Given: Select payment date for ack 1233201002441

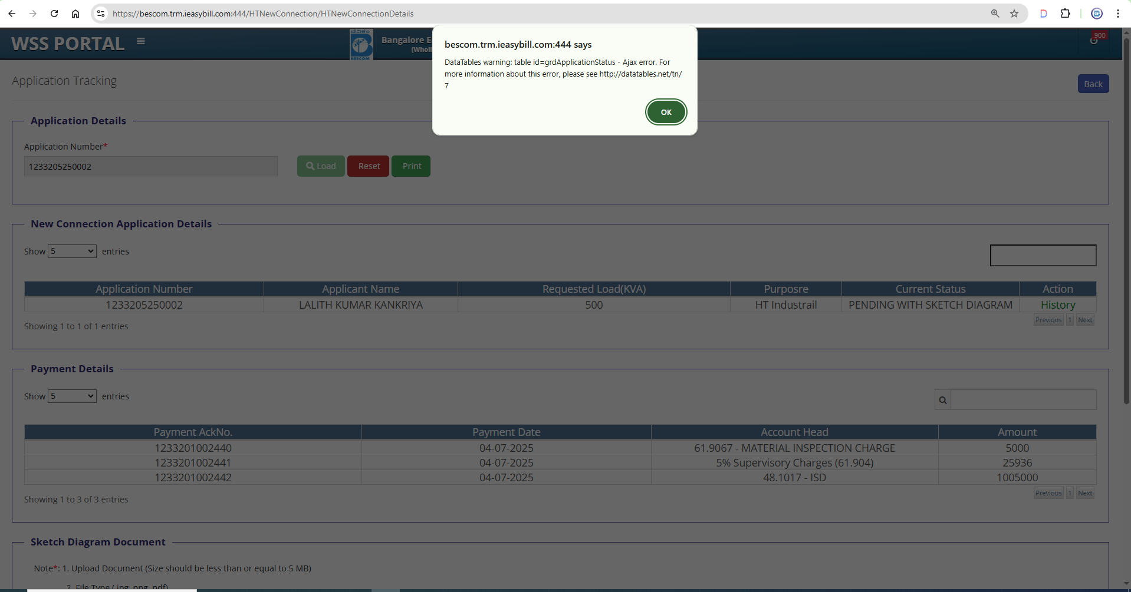Looking at the screenshot, I should (507, 463).
